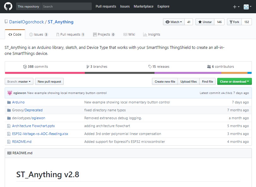Click the GitHub Octocat logo

pos(8,7)
